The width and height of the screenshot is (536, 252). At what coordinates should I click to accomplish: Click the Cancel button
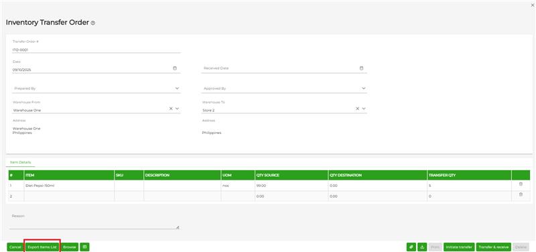pyautogui.click(x=15, y=247)
